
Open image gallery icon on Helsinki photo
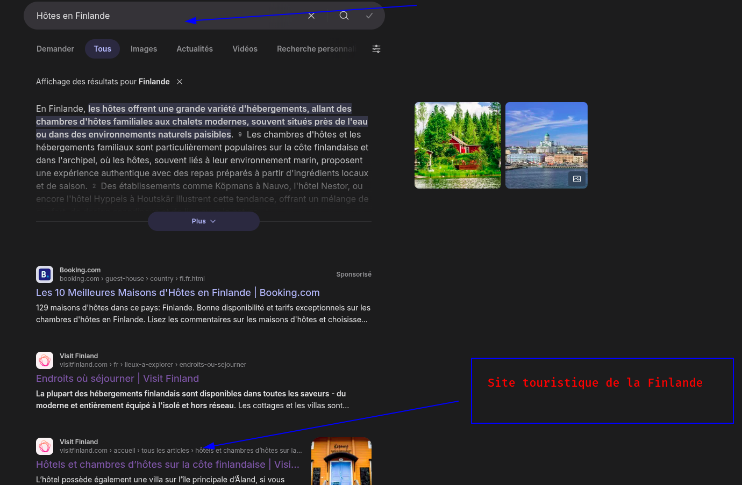(577, 179)
